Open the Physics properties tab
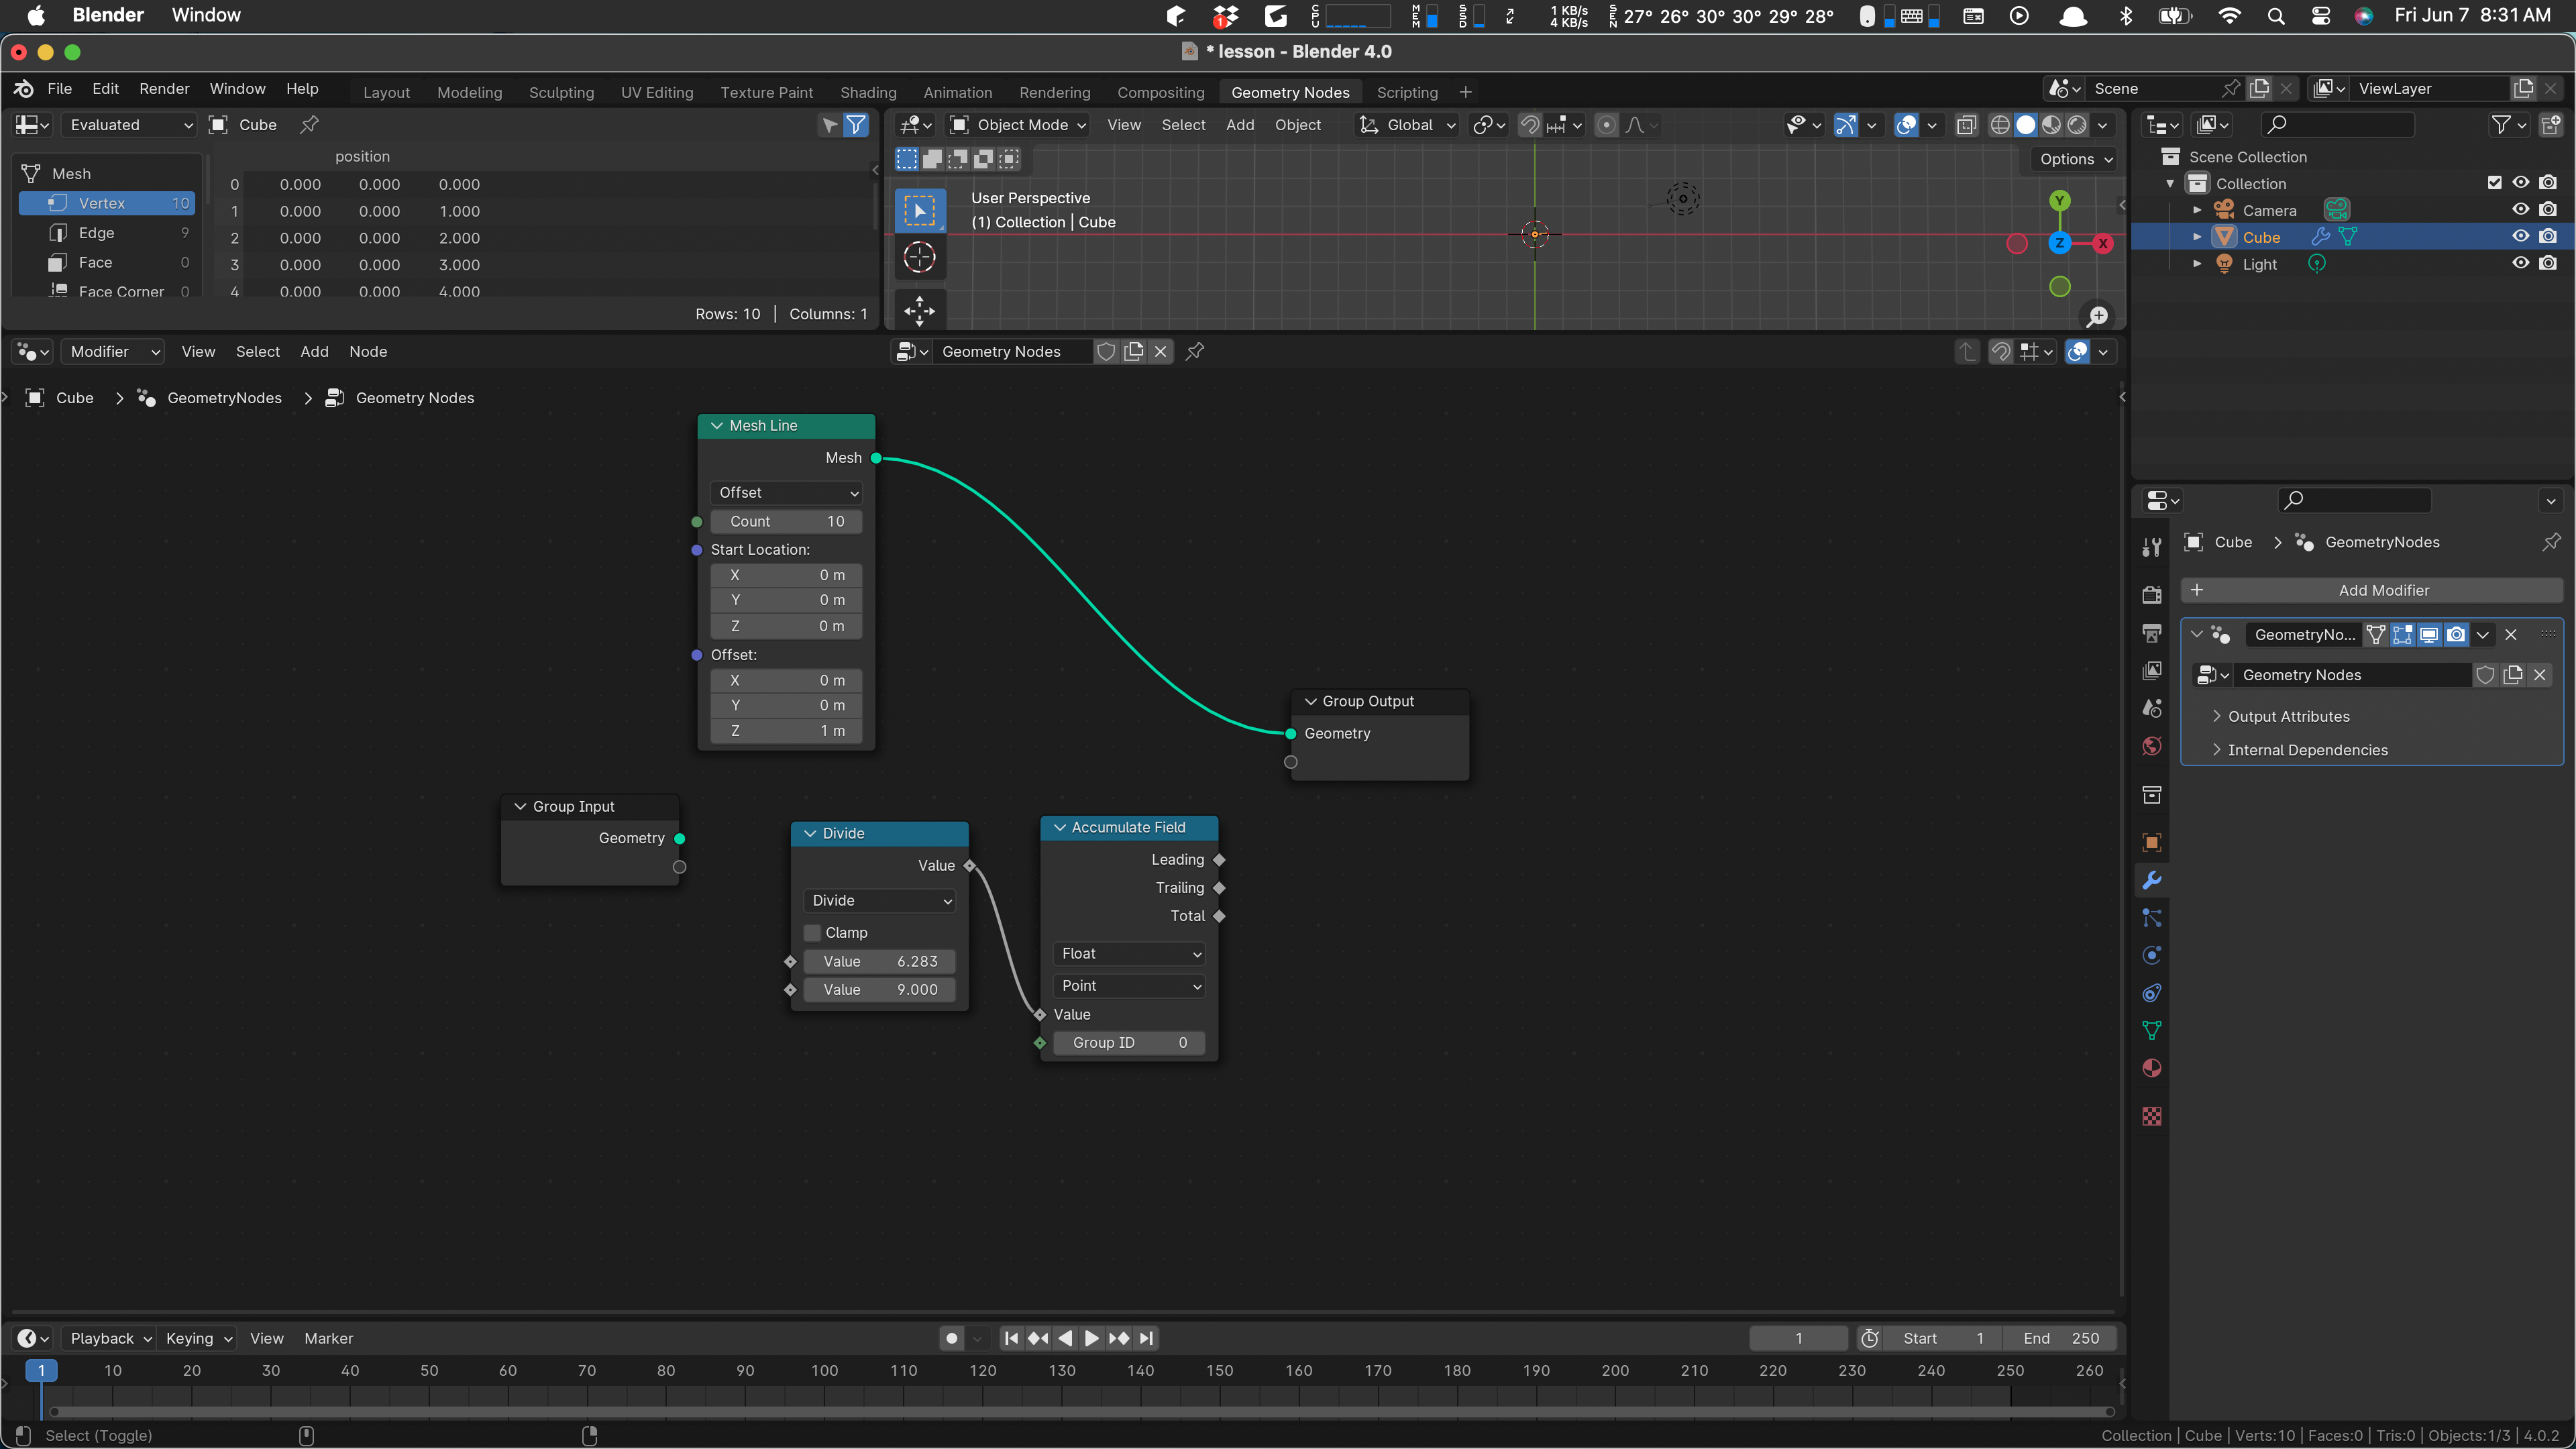2576x1449 pixels. 2152,955
